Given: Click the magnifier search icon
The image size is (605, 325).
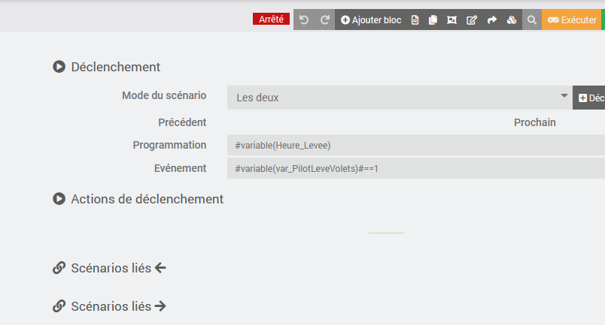Looking at the screenshot, I should tap(531, 20).
